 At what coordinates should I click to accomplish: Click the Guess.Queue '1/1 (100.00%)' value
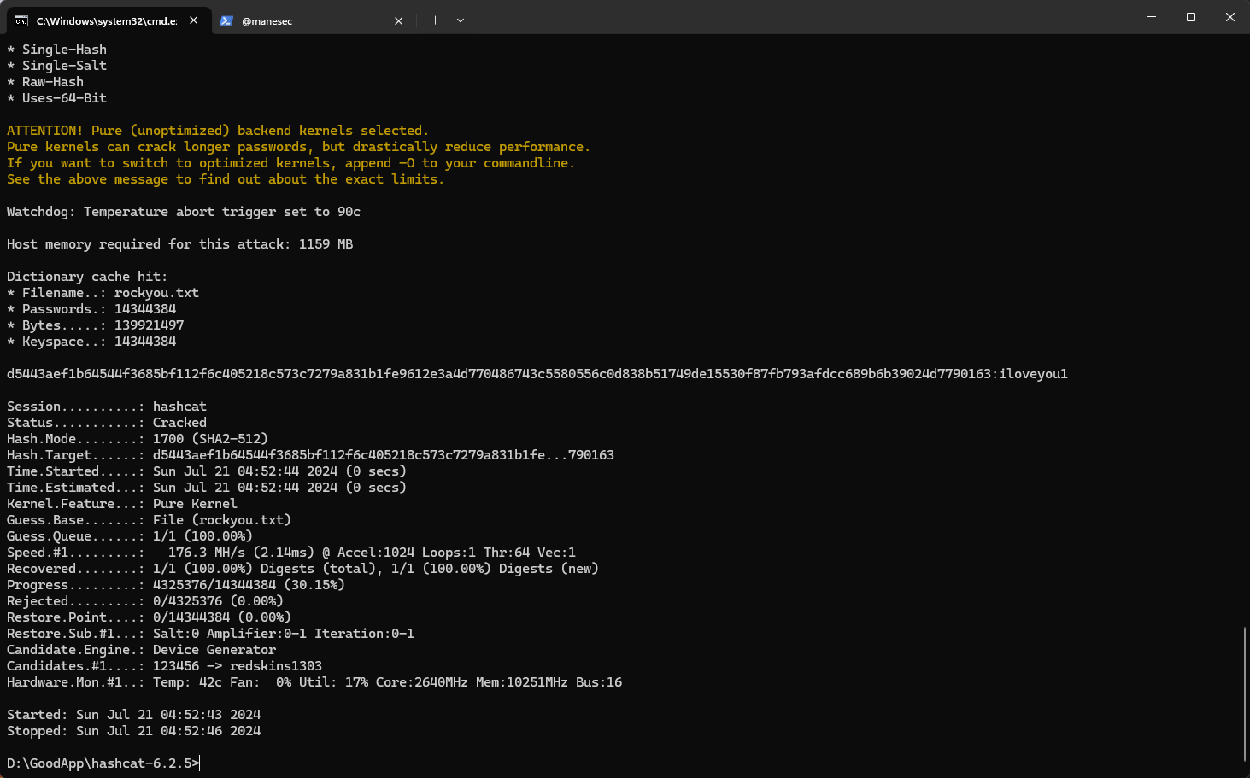coord(202,536)
